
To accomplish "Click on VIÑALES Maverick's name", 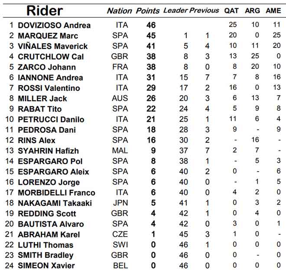I will tap(52, 46).
